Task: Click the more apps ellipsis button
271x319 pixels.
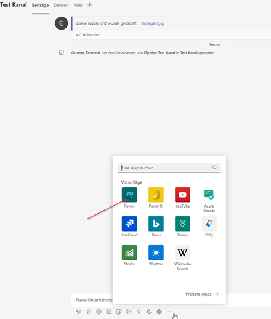Action: coord(169,312)
